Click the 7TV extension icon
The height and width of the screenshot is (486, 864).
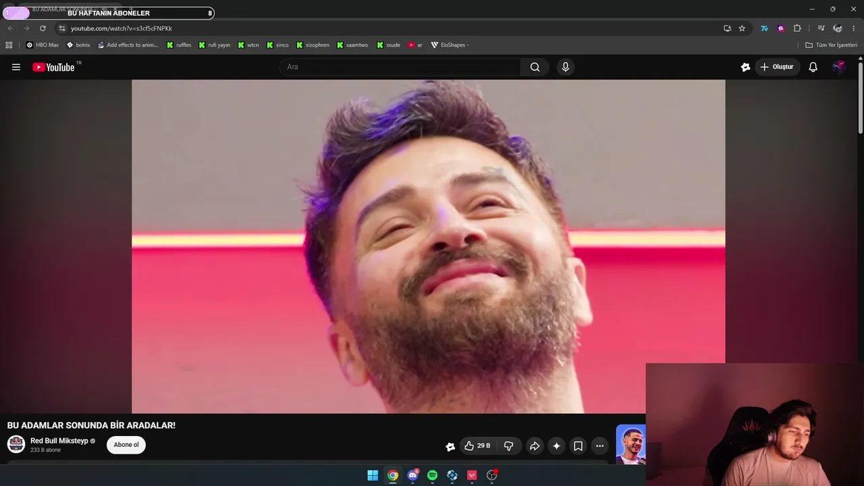764,28
